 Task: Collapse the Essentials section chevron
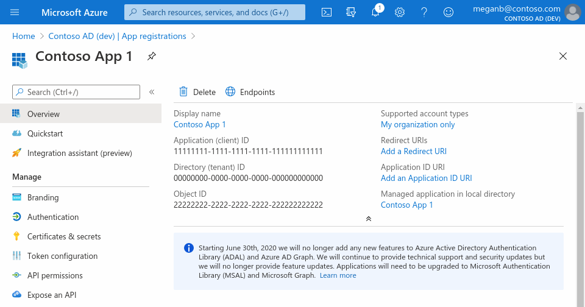click(369, 219)
